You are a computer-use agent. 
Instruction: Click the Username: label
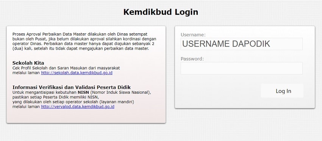coord(193,35)
